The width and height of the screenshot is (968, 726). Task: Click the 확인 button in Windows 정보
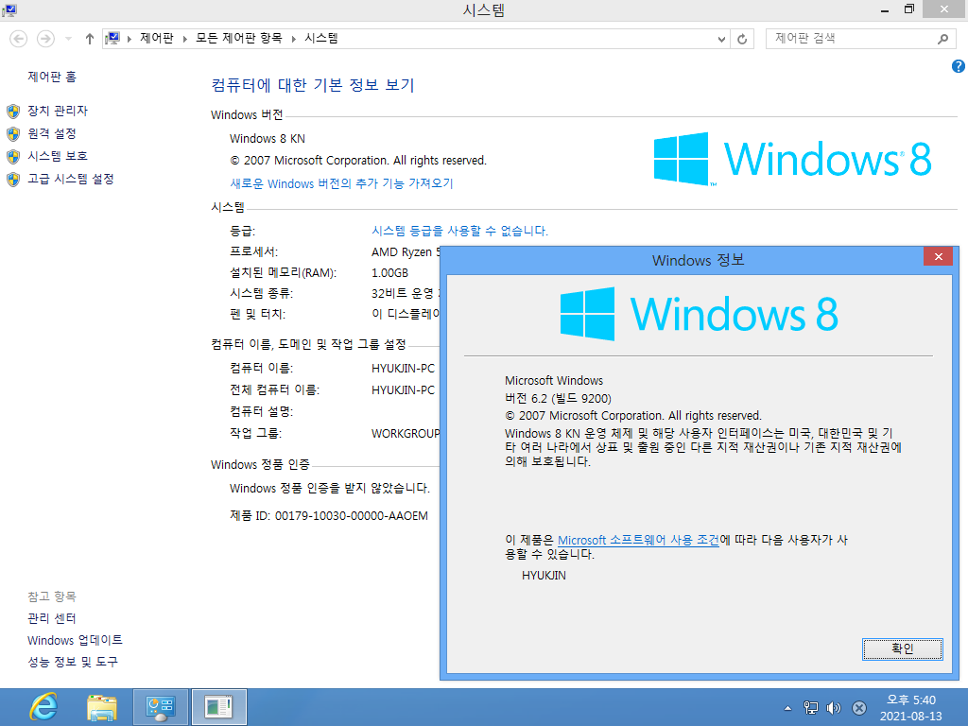pos(903,648)
